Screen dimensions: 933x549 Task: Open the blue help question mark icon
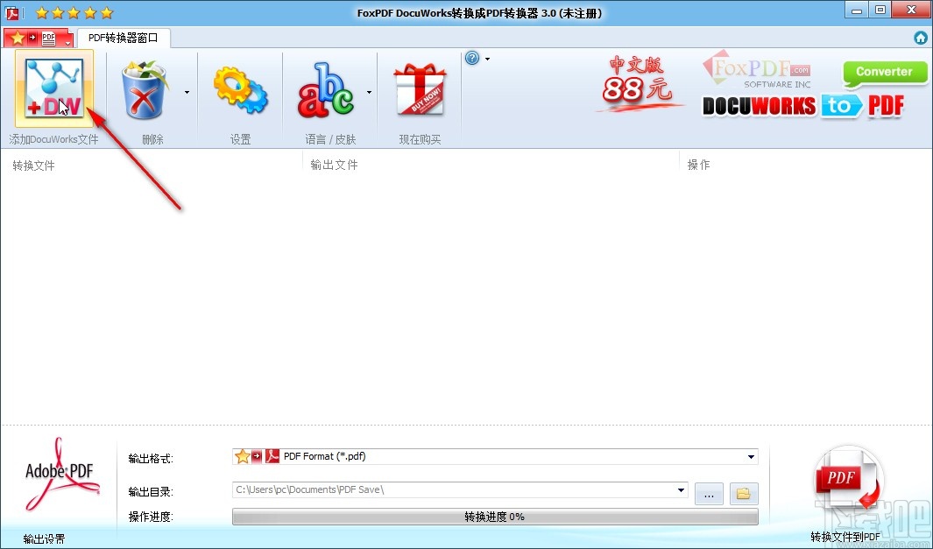473,57
